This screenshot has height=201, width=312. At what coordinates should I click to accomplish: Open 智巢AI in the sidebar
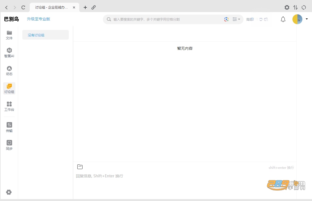[x=9, y=53]
